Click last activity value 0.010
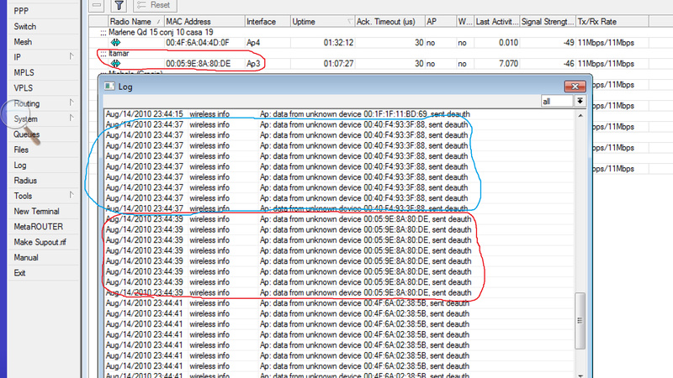 (508, 43)
